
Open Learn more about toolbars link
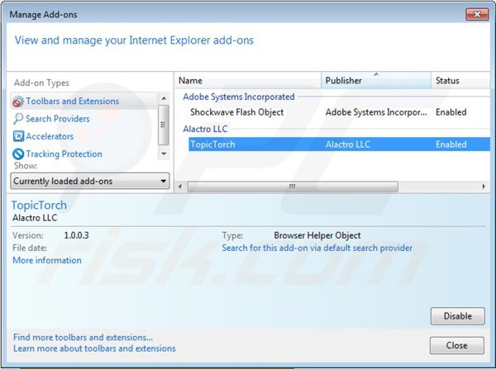click(x=94, y=348)
